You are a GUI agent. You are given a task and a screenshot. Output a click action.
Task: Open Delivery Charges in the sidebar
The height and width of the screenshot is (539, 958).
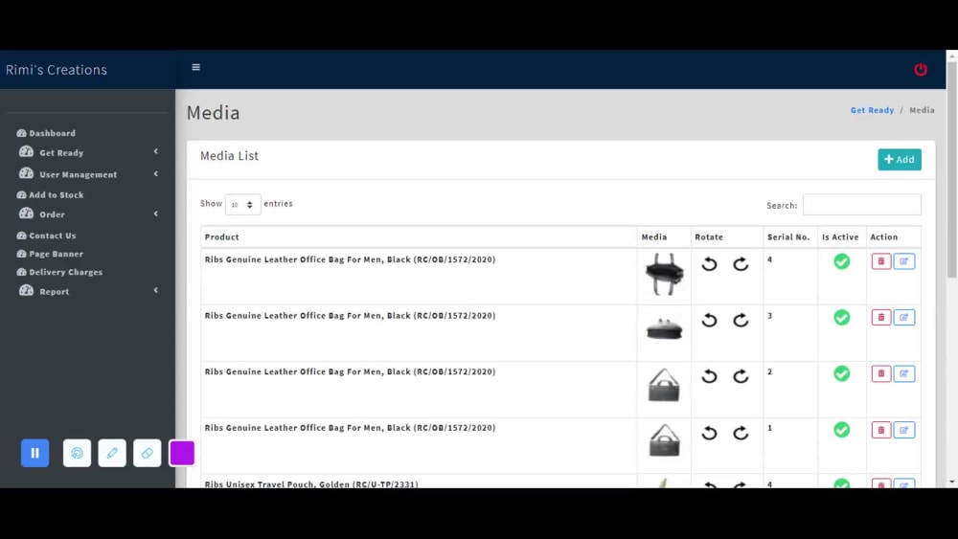(x=59, y=272)
